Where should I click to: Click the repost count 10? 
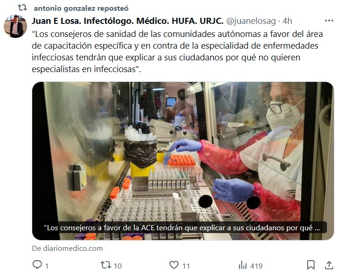click(x=118, y=266)
